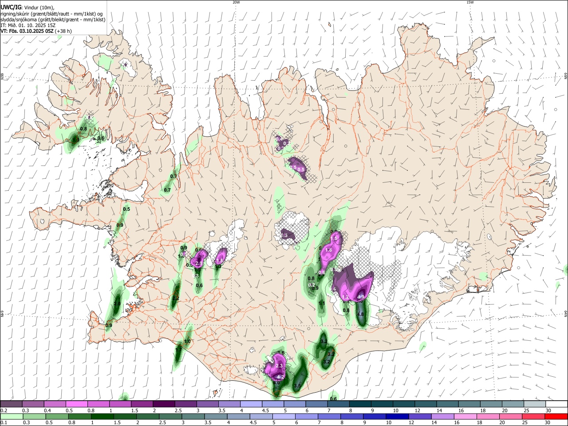Select the pale green 0.1 swatch in lower legend
The image size is (568, 426).
[x=11, y=417]
